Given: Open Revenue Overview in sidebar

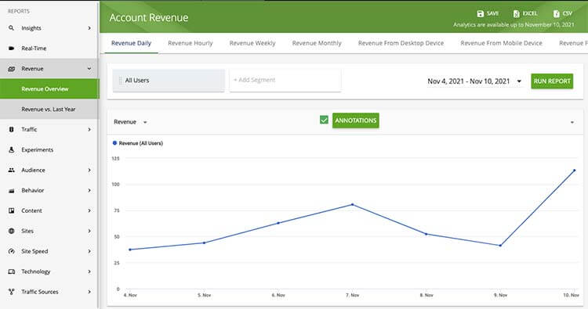Looking at the screenshot, I should (x=49, y=89).
